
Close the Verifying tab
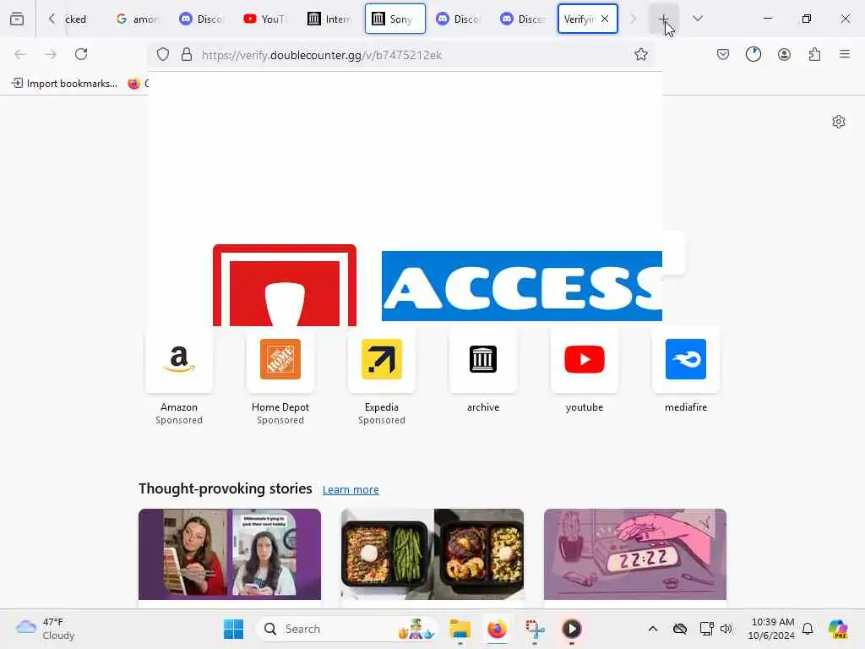[605, 19]
